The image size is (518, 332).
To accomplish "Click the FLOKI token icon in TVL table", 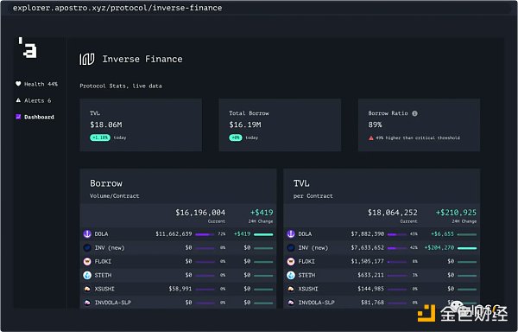I will 291,261.
